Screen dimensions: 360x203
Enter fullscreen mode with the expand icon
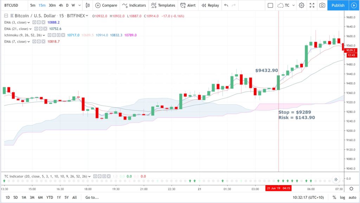point(312,5)
